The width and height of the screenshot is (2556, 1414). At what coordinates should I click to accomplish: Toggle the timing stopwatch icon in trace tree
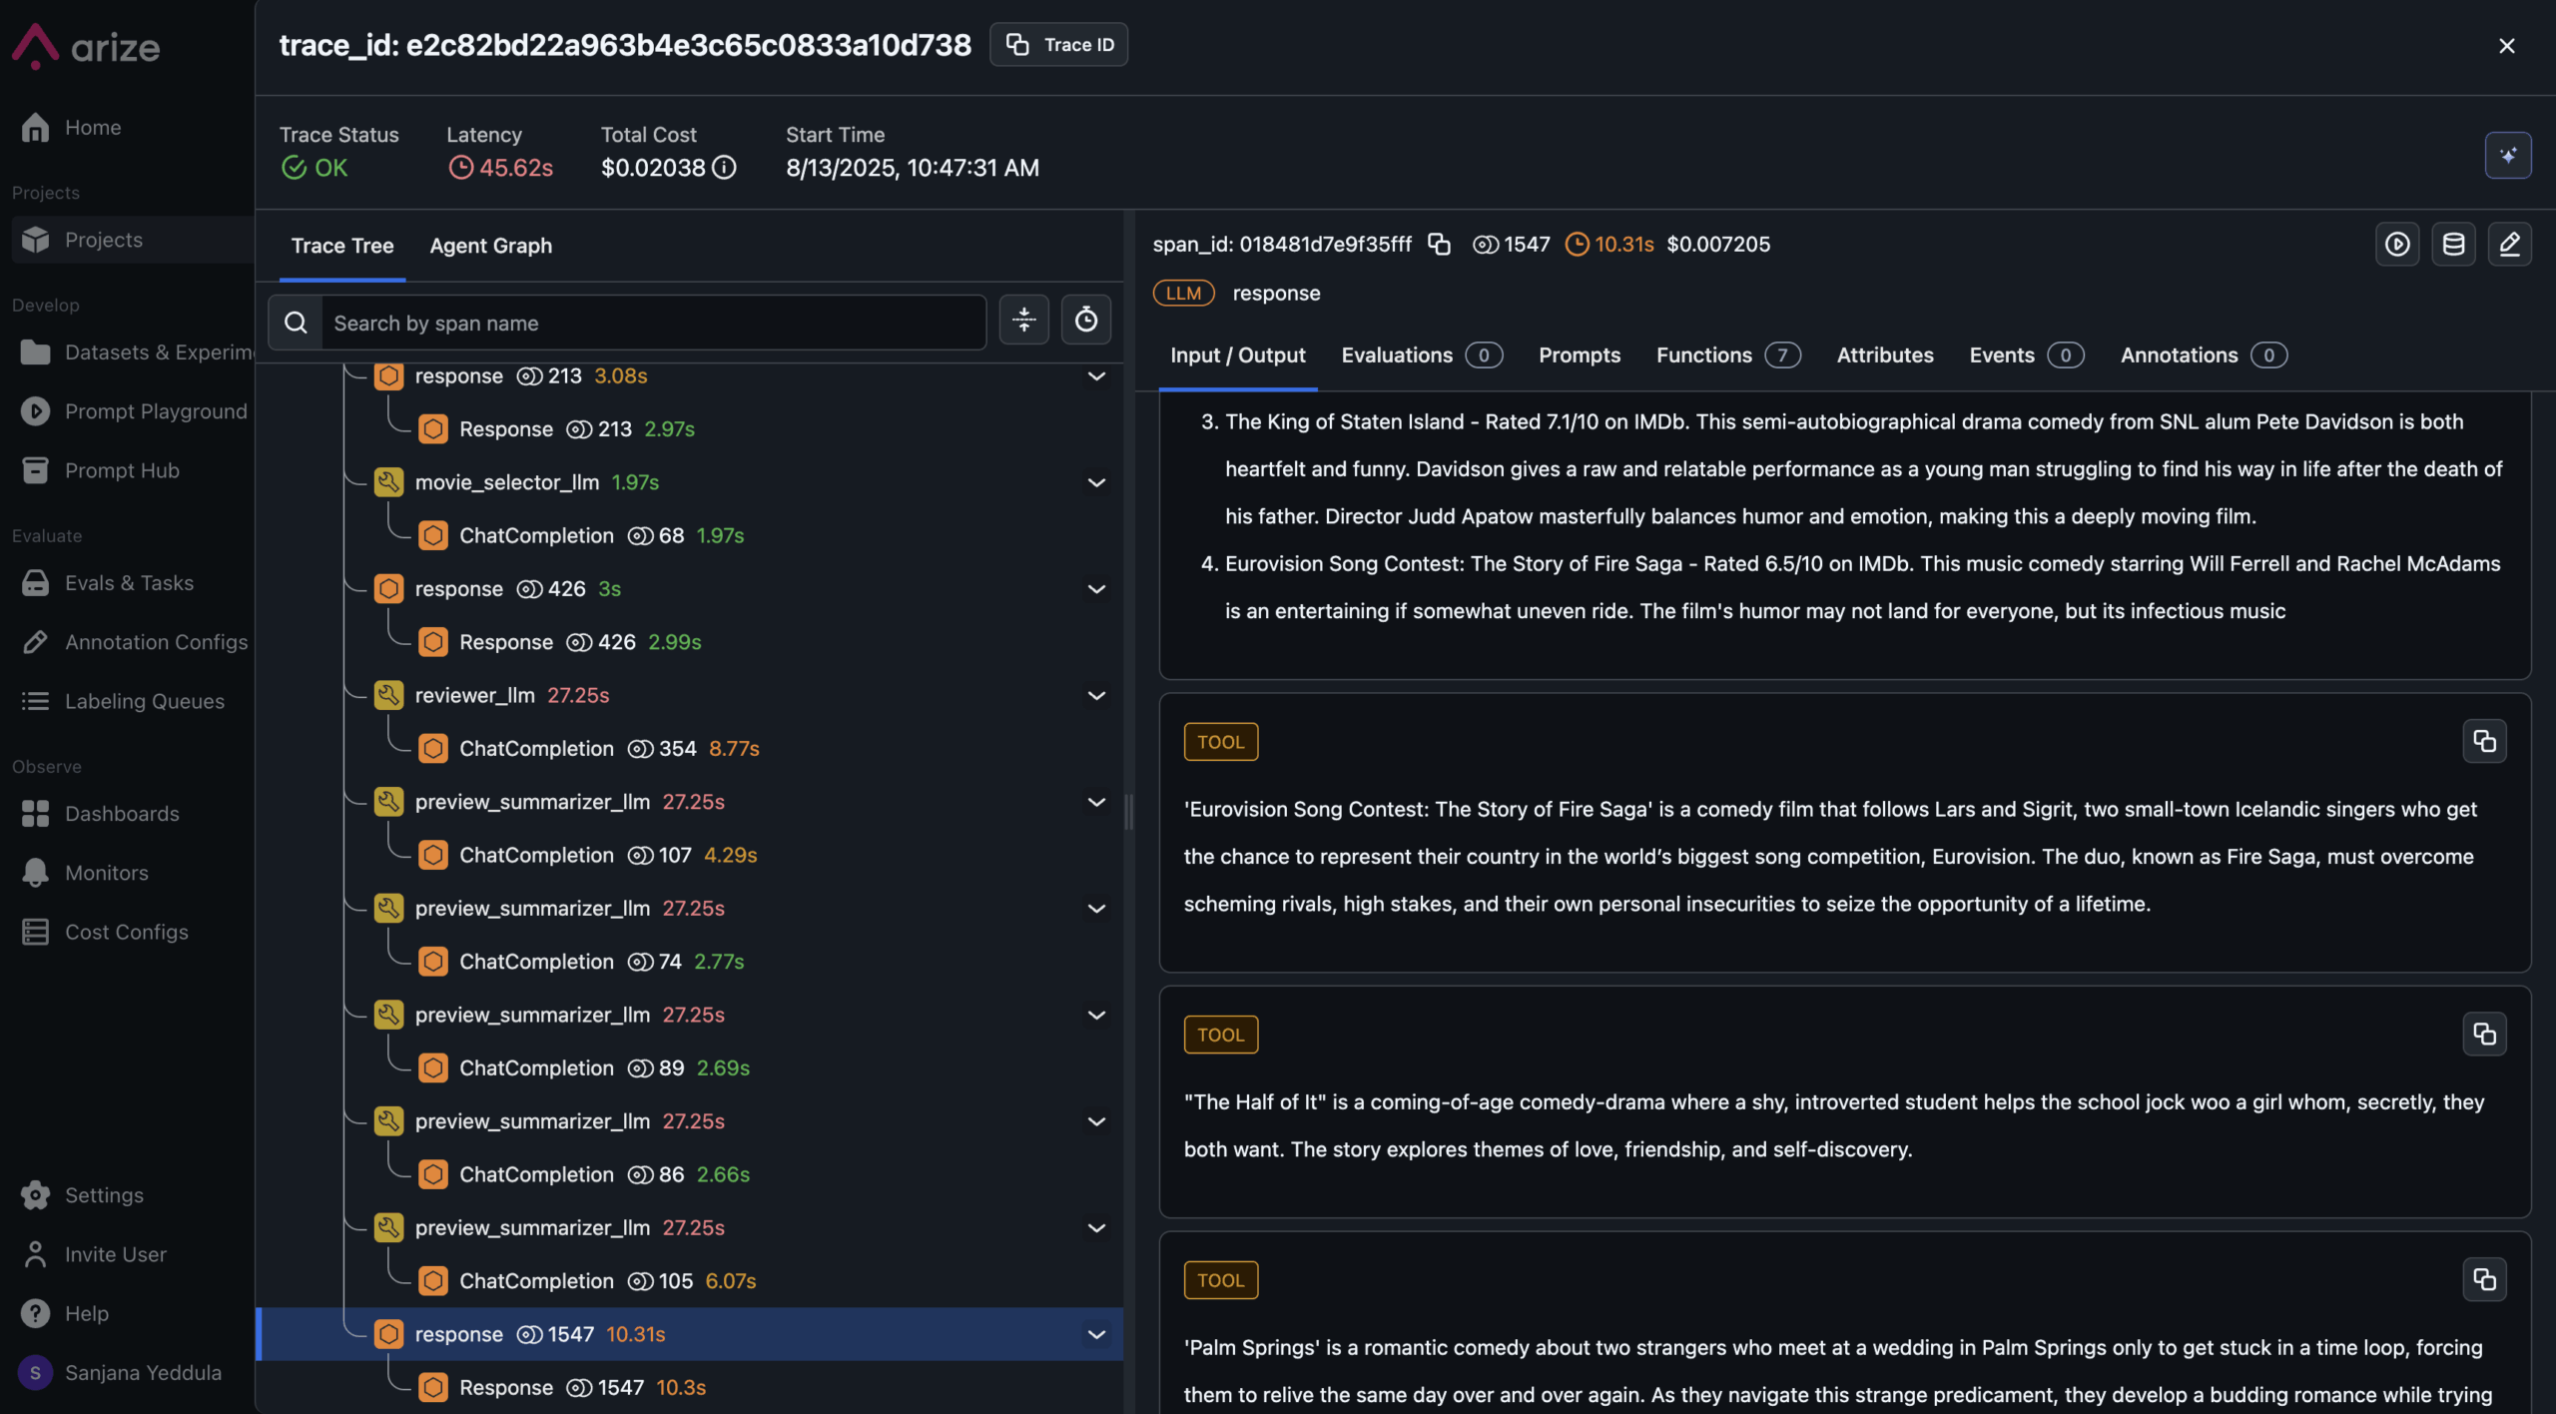1086,321
